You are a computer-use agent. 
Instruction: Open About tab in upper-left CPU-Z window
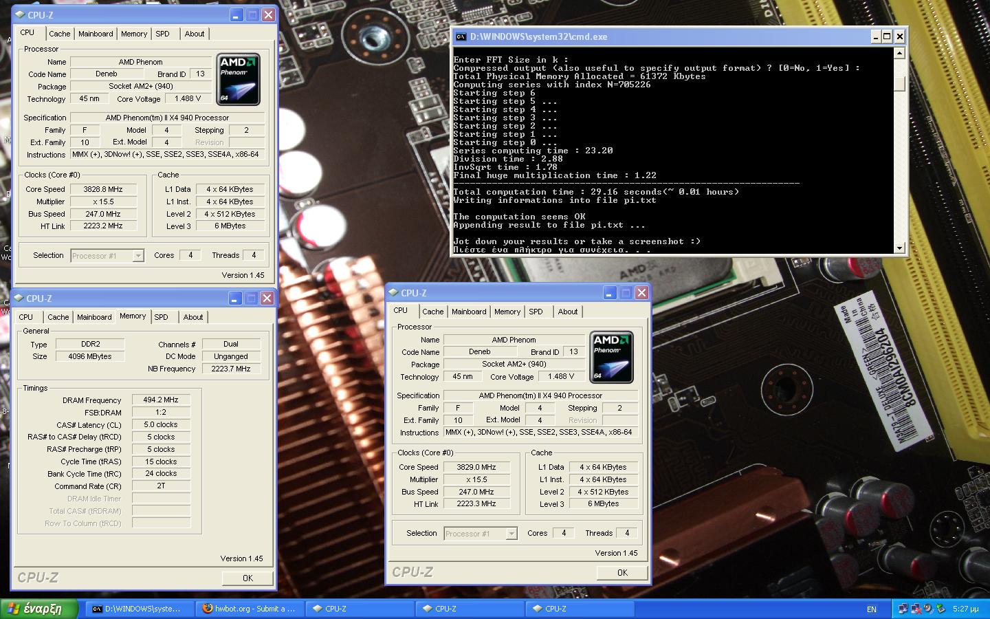(x=194, y=34)
